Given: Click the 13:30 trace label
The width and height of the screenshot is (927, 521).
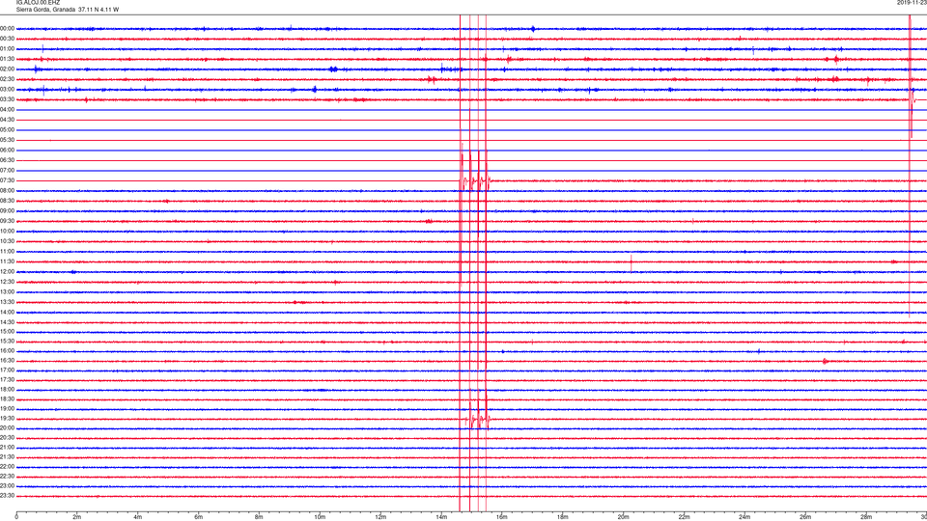Looking at the screenshot, I should coord(8,302).
